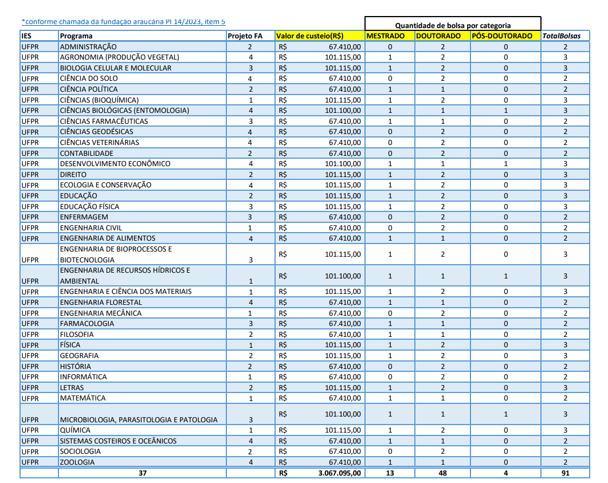Click the BIOLOGIA CELULAR E MOLECULAR cell
The image size is (608, 483).
[x=142, y=68]
